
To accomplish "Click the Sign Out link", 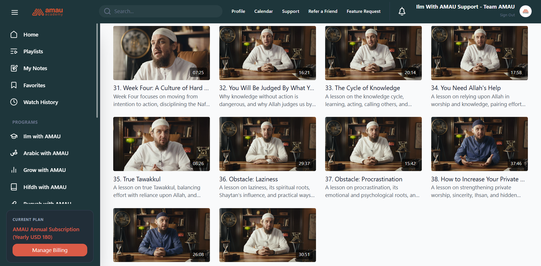I will pyautogui.click(x=507, y=15).
